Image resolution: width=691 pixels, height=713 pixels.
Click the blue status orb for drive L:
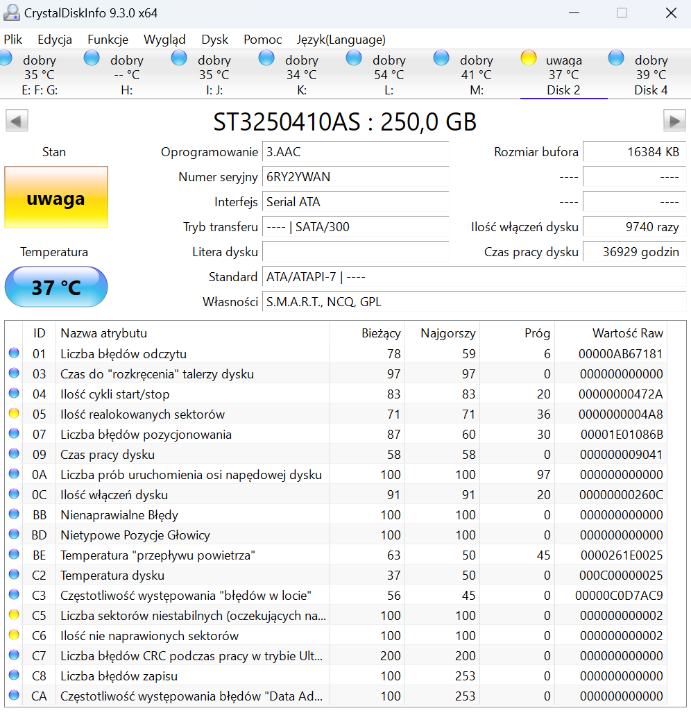tap(354, 58)
